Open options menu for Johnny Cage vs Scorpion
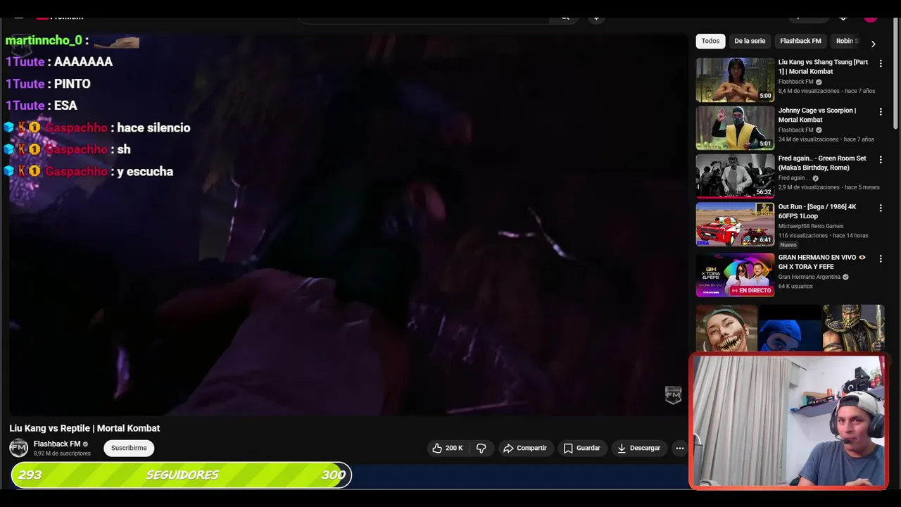 pos(880,111)
